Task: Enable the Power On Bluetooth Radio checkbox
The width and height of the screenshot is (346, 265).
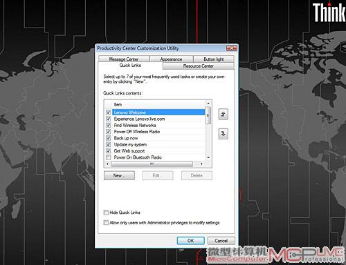Action: (108, 157)
